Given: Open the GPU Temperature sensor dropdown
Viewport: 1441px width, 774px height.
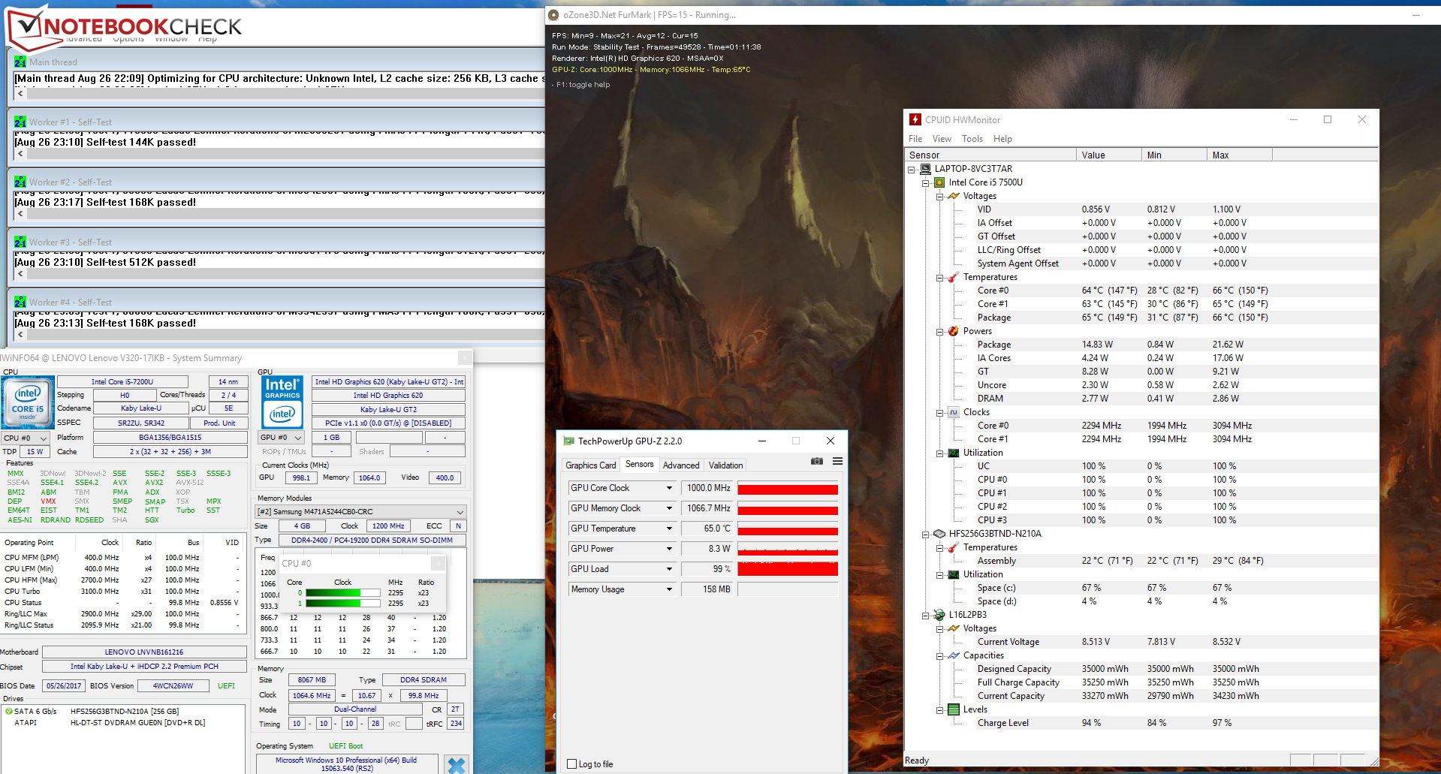Looking at the screenshot, I should point(669,529).
